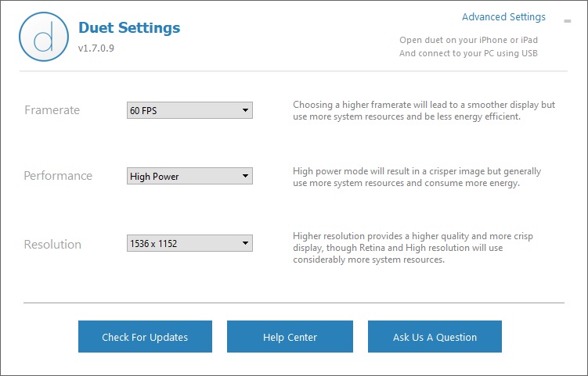Screen dimensions: 588x376
Task: Expand the Framerate dropdown showing 60 FPS
Action: [x=189, y=111]
